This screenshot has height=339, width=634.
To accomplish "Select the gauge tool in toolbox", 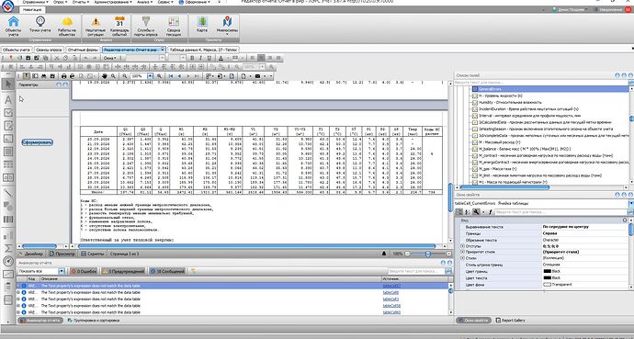I will [x=8, y=261].
